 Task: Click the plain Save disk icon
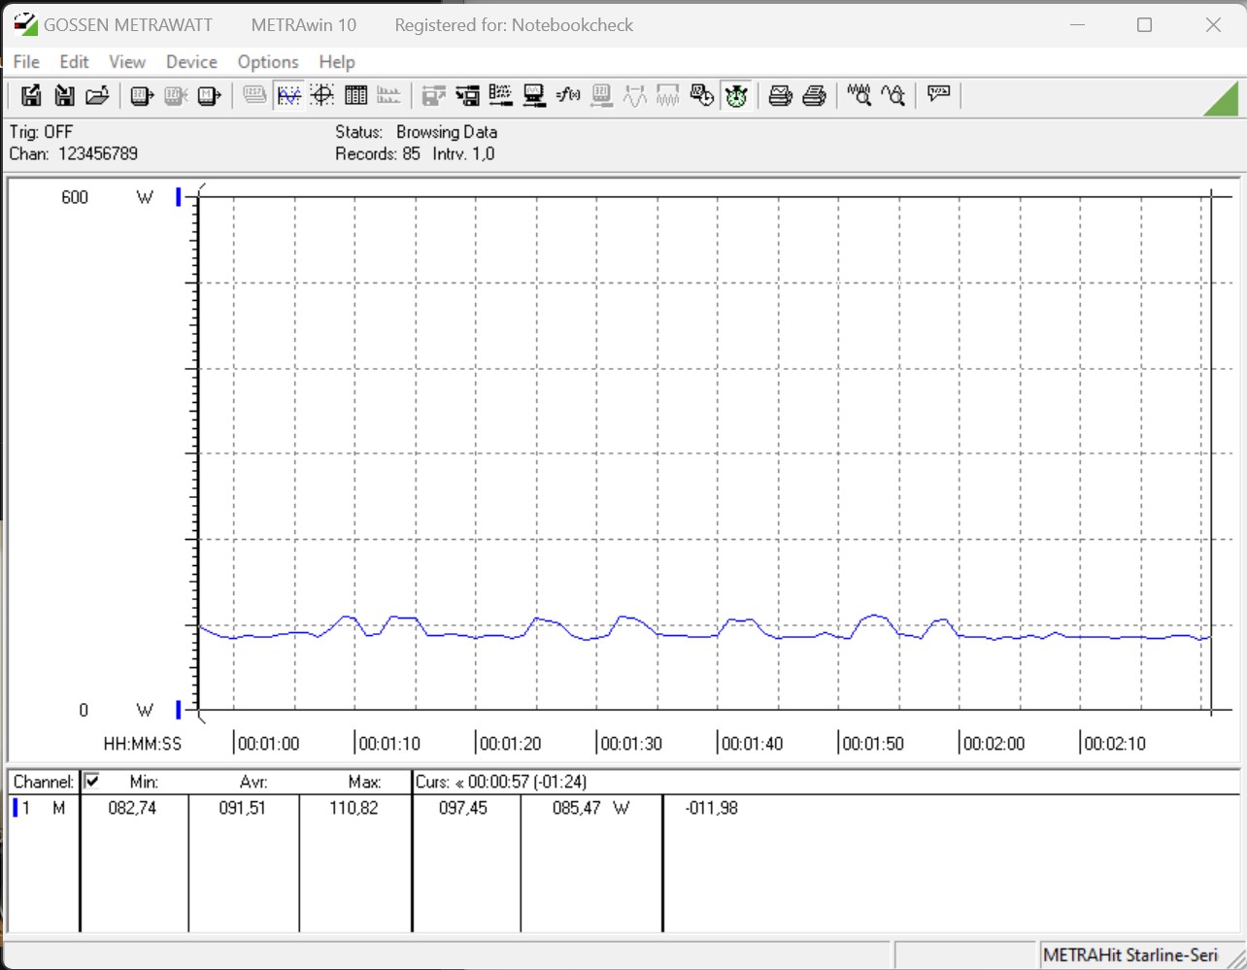pyautogui.click(x=64, y=95)
